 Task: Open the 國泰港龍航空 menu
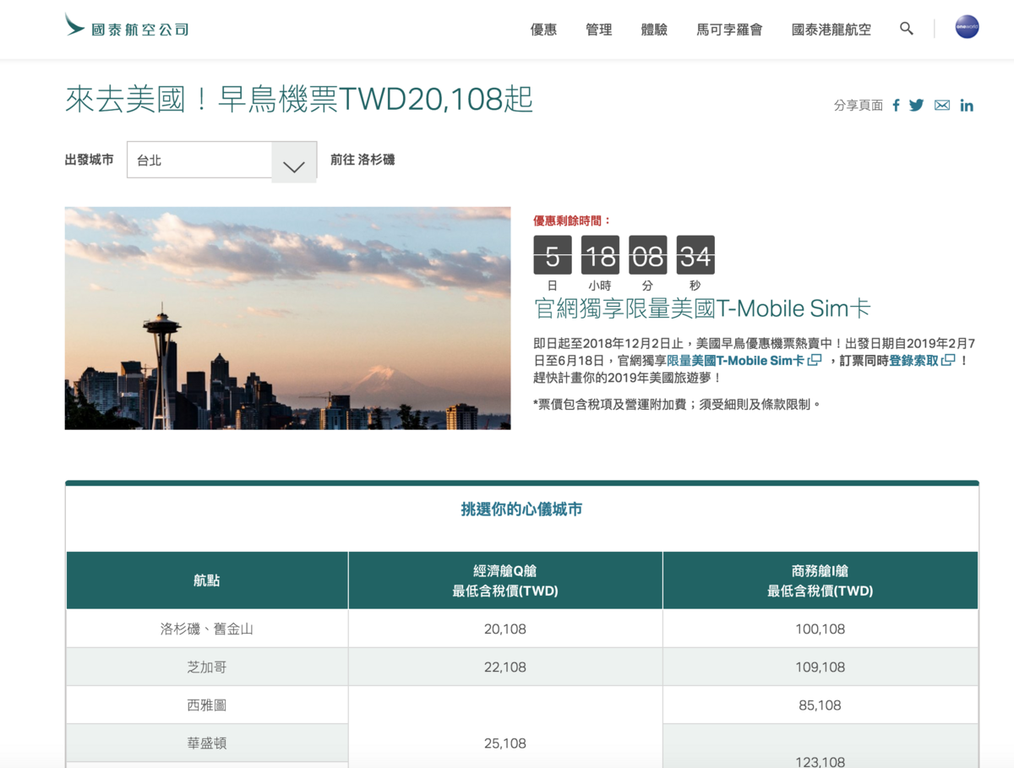click(831, 30)
